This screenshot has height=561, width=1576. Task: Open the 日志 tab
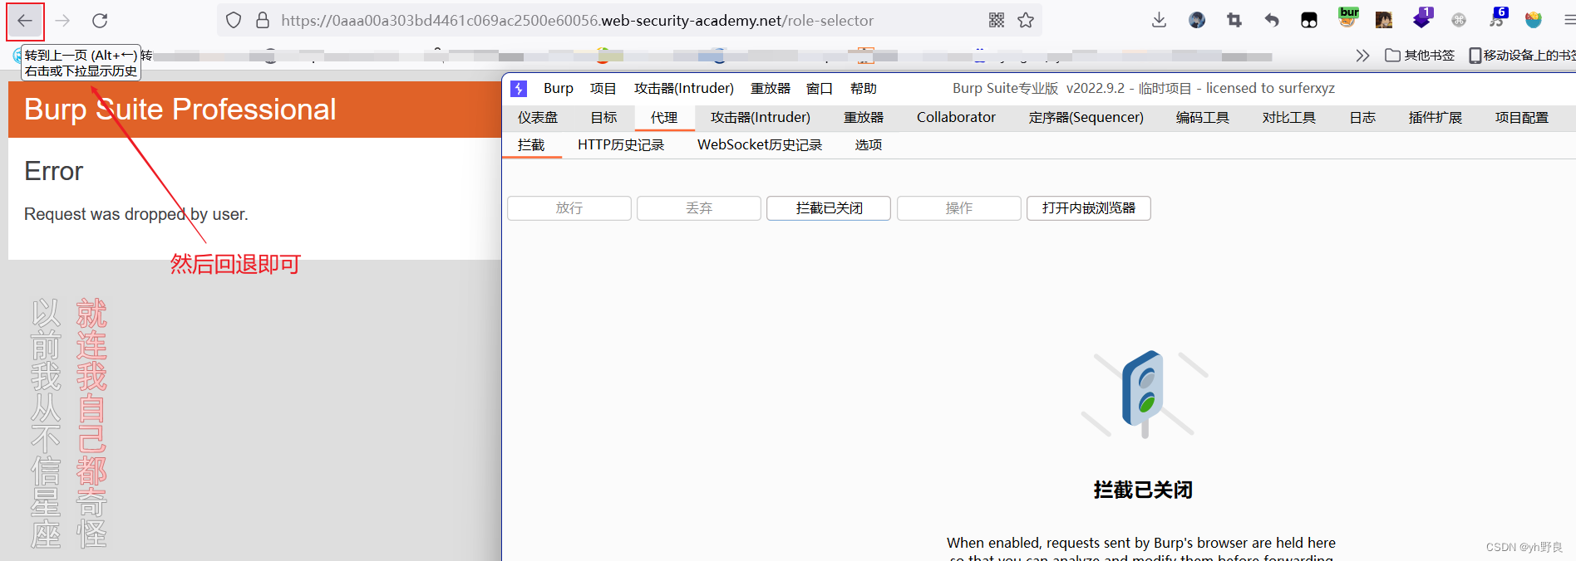coord(1362,118)
